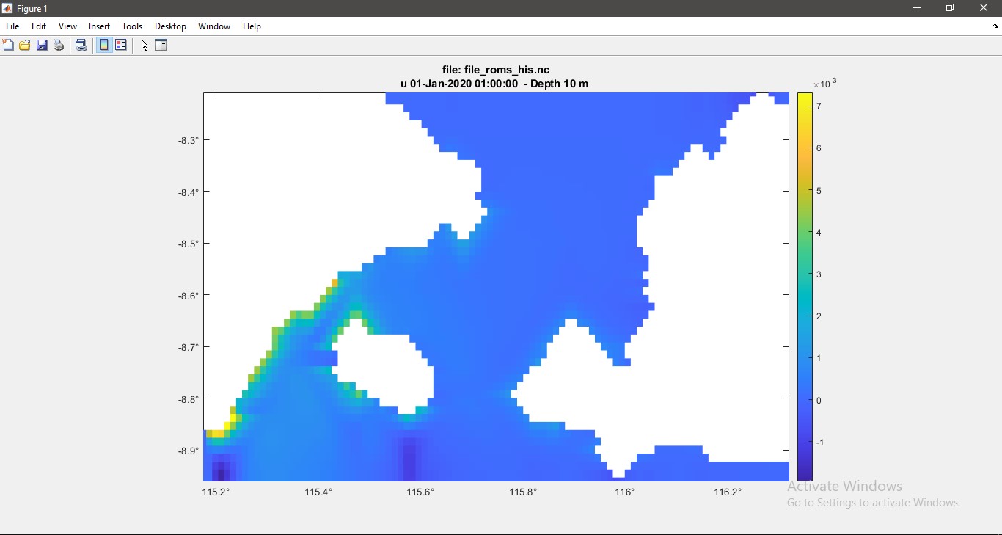The width and height of the screenshot is (1002, 535).
Task: Open the Help menu
Action: tap(252, 26)
